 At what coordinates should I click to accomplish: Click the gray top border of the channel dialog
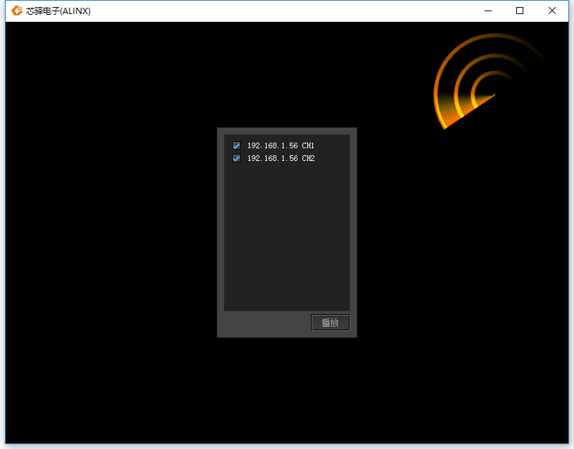coord(287,131)
